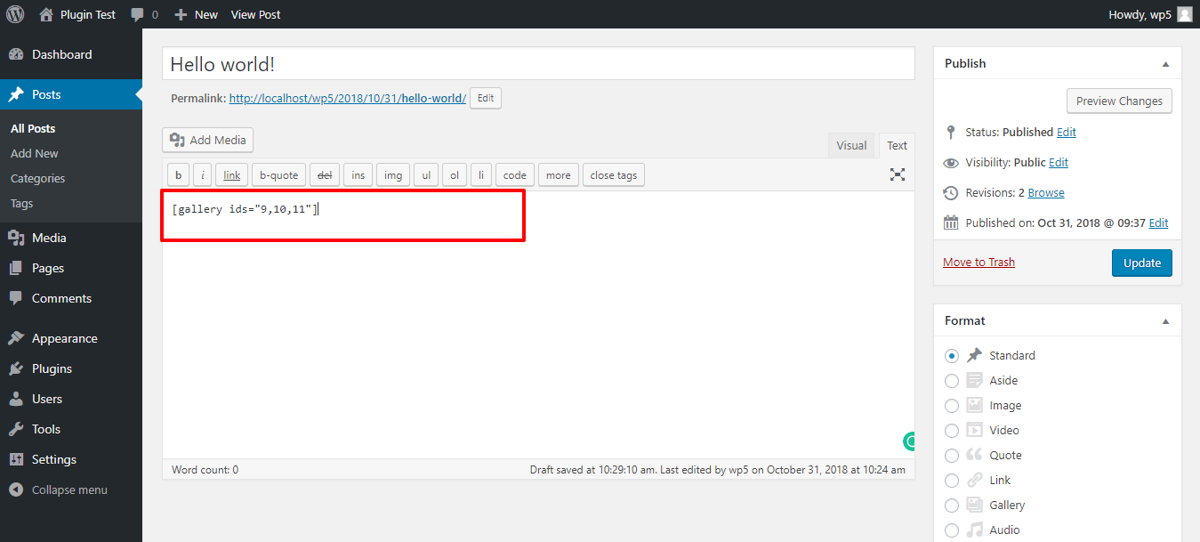Insert bold tag with b button

pyautogui.click(x=178, y=175)
